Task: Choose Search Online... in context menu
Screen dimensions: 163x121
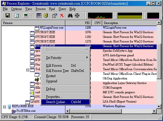Action: coord(65,102)
